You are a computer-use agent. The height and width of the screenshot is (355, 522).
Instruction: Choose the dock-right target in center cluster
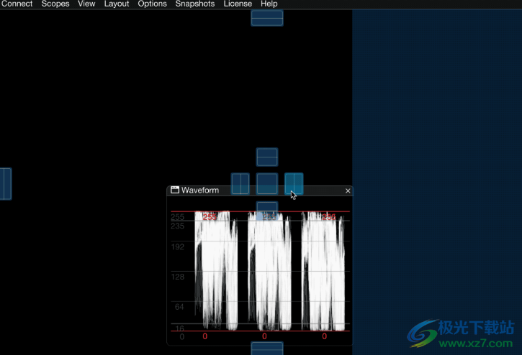[294, 183]
